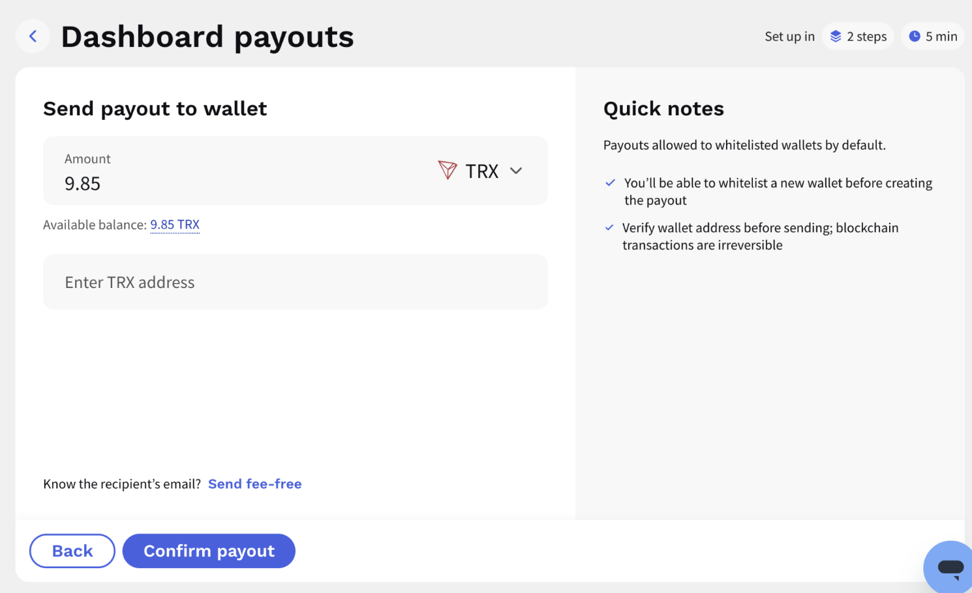Click the 9.85 TRX available balance link
This screenshot has height=593, width=972.
[x=175, y=225]
